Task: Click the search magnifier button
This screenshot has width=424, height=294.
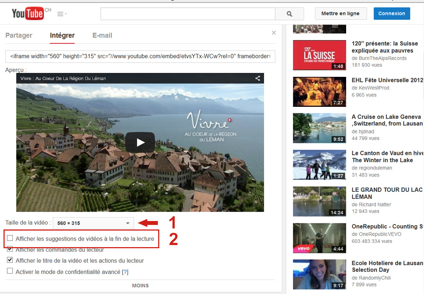Action: (x=289, y=14)
